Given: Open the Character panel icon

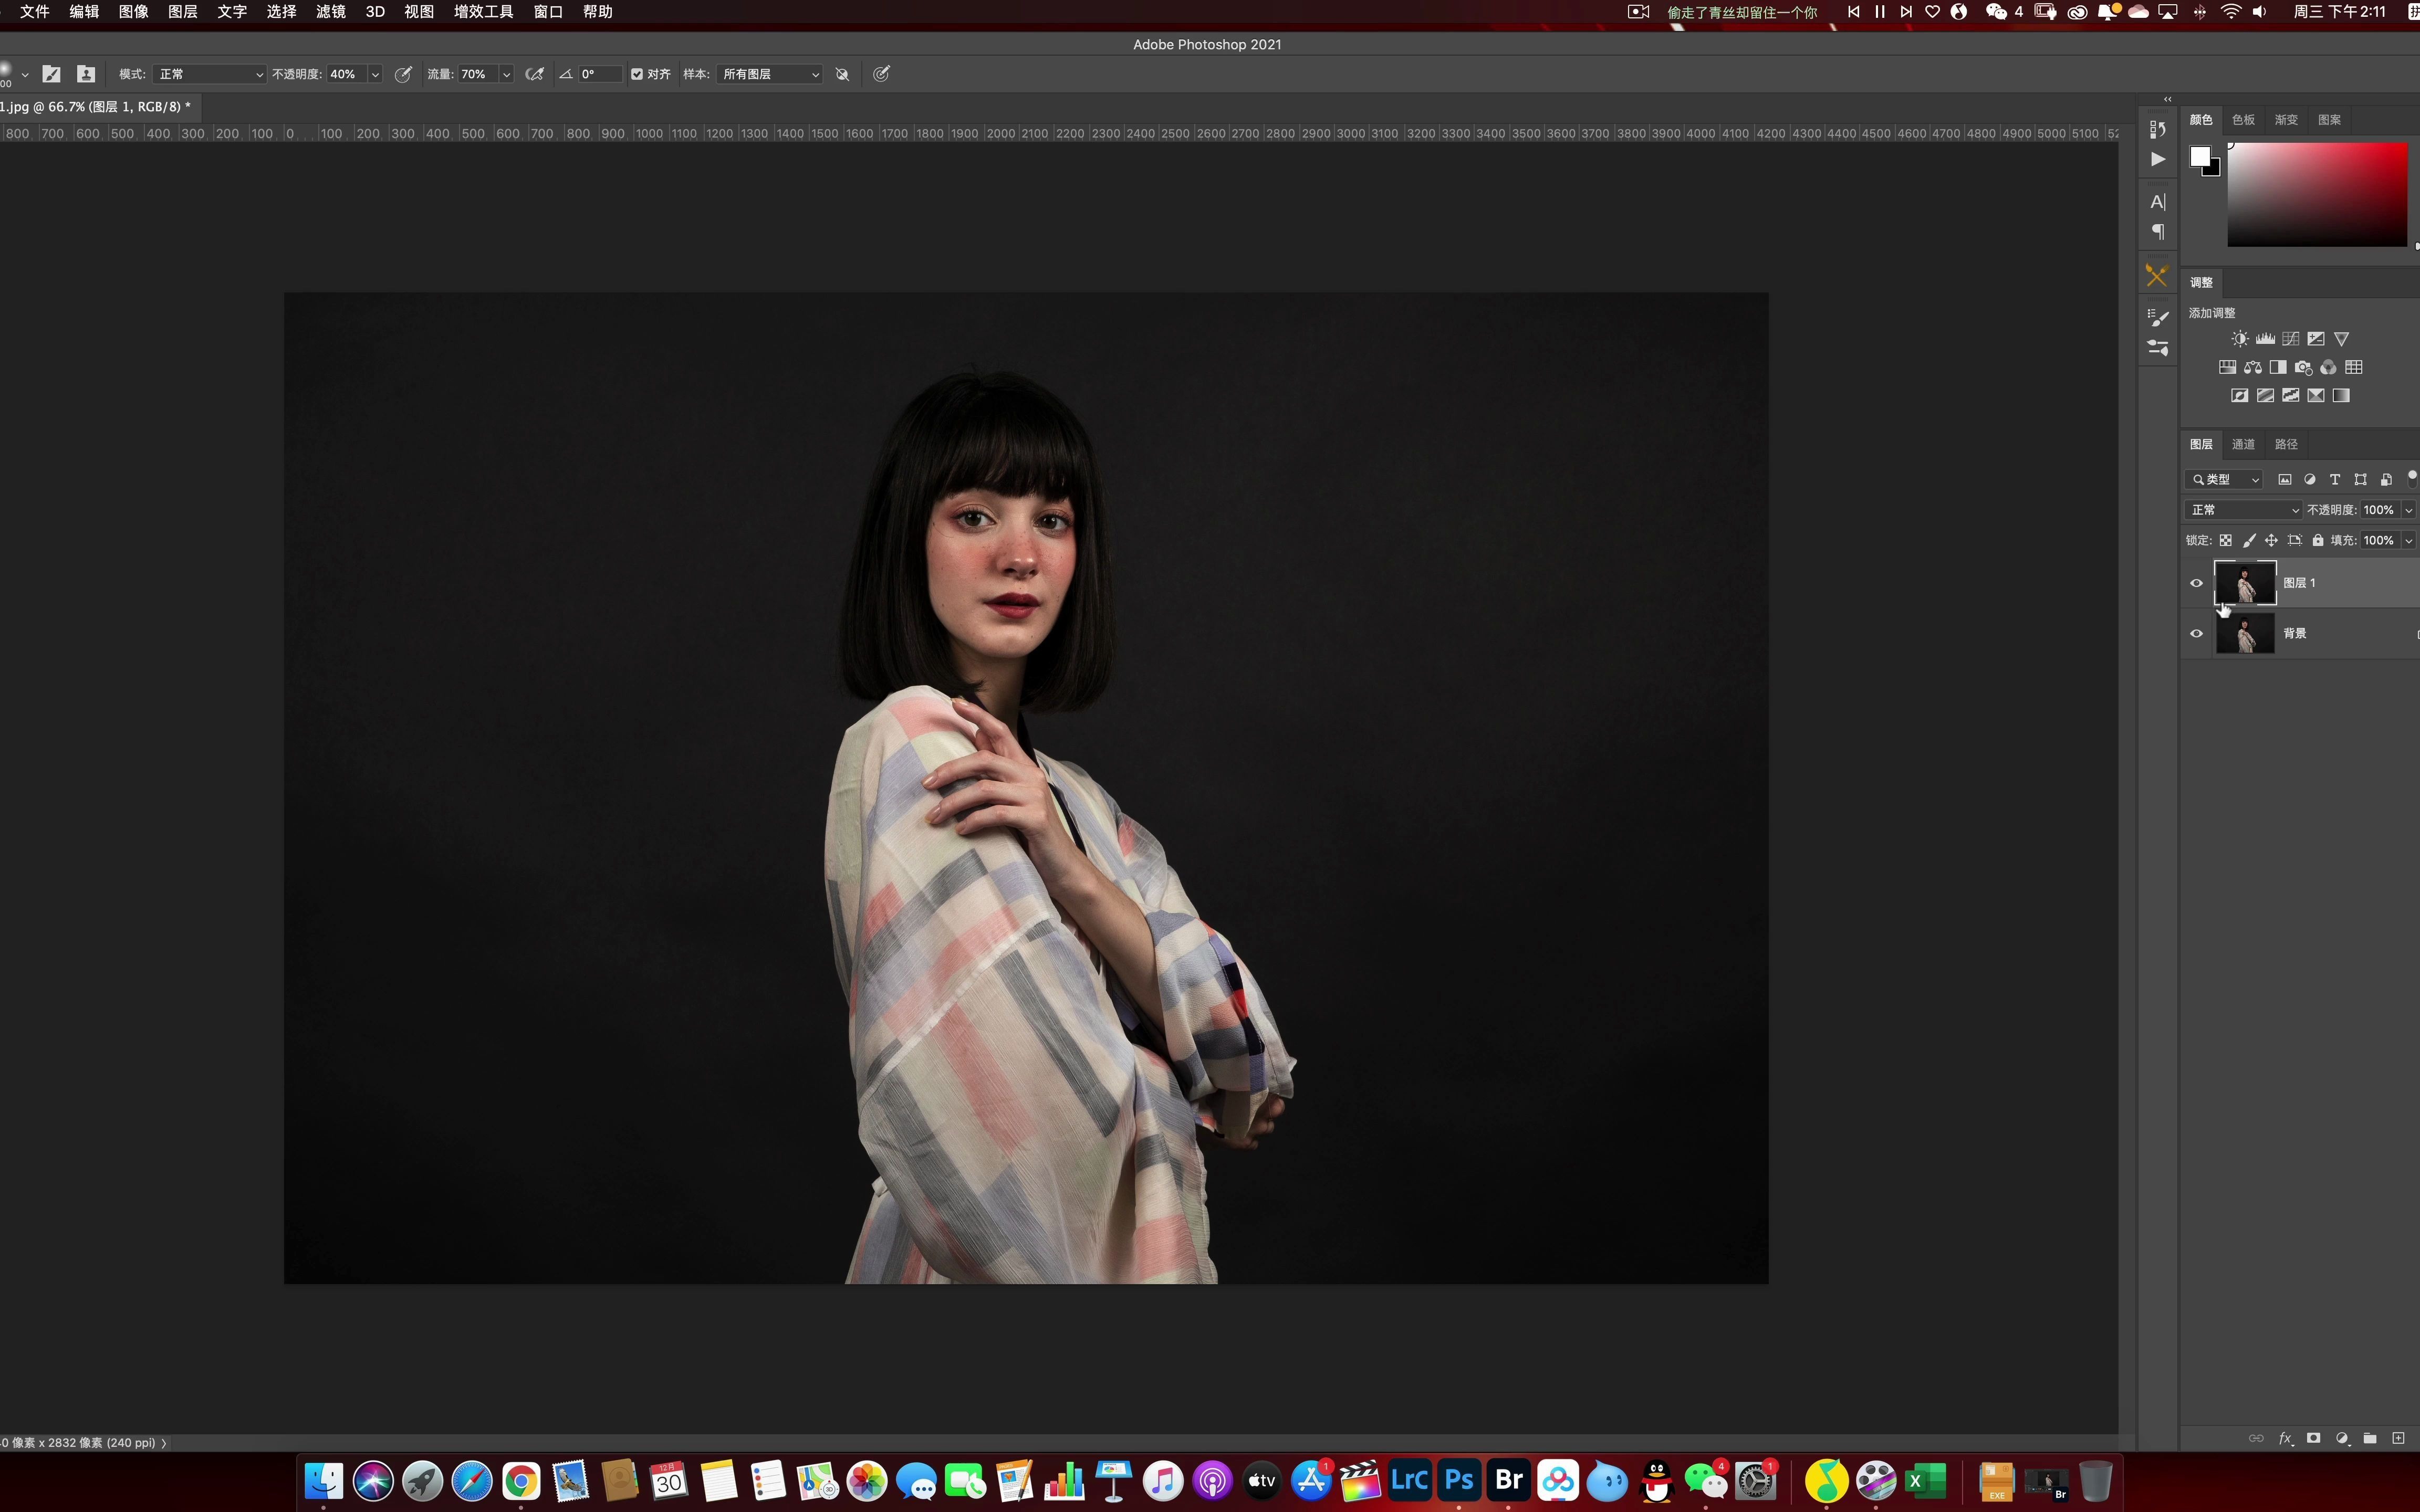Looking at the screenshot, I should tap(2158, 202).
